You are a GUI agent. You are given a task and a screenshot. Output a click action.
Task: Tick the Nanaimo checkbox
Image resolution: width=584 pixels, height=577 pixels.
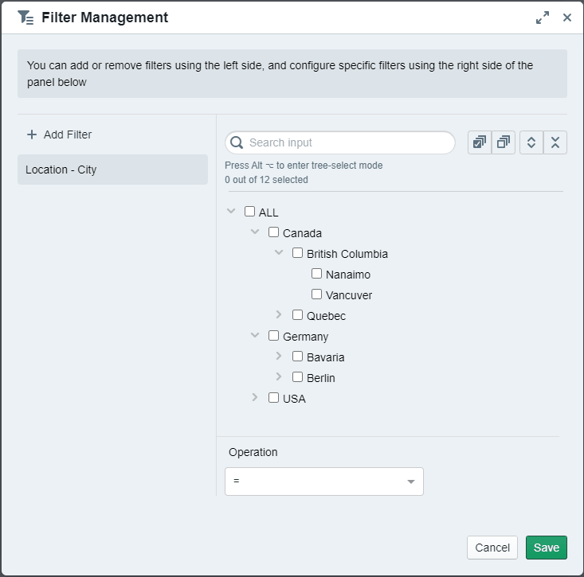316,274
